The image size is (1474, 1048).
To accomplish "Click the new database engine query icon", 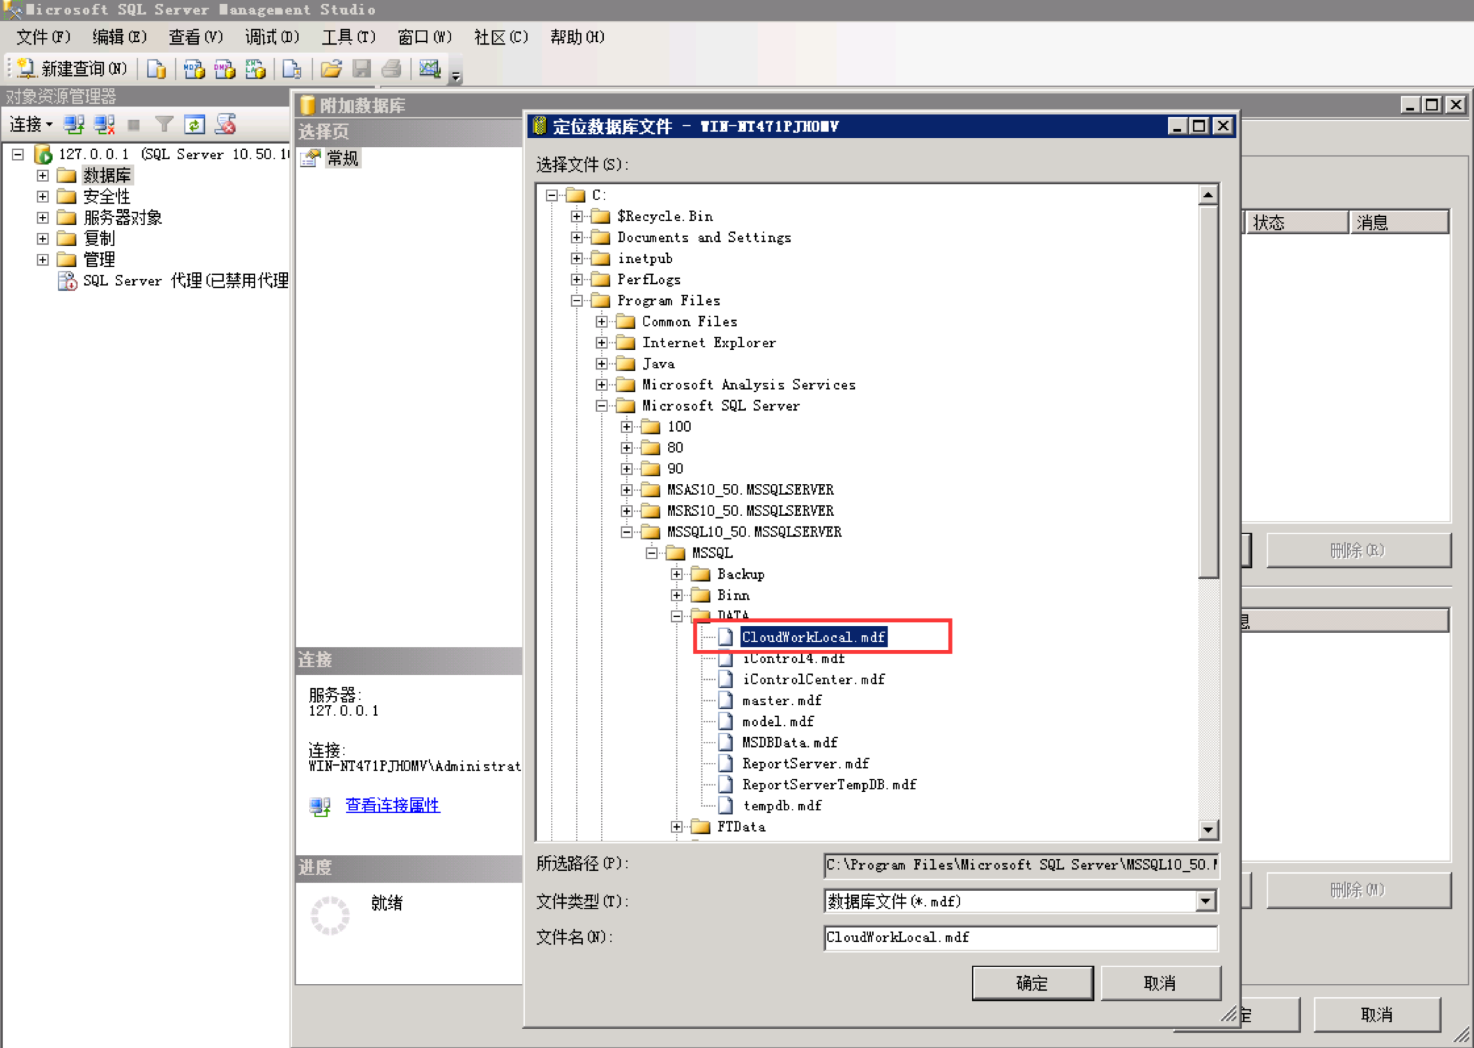I will point(156,68).
